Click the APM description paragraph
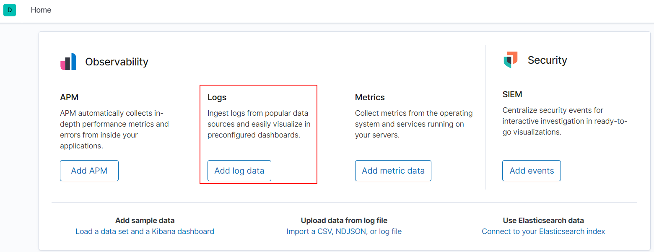 point(114,130)
